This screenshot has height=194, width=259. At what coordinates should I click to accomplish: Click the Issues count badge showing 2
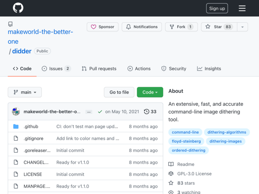pos(68,69)
